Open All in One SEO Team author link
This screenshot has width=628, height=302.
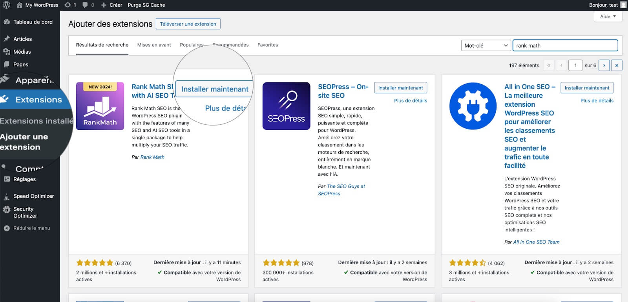(x=536, y=242)
